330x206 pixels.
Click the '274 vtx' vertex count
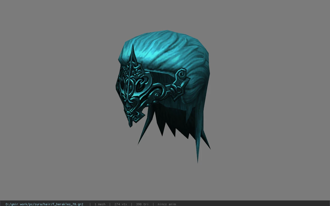pos(121,204)
